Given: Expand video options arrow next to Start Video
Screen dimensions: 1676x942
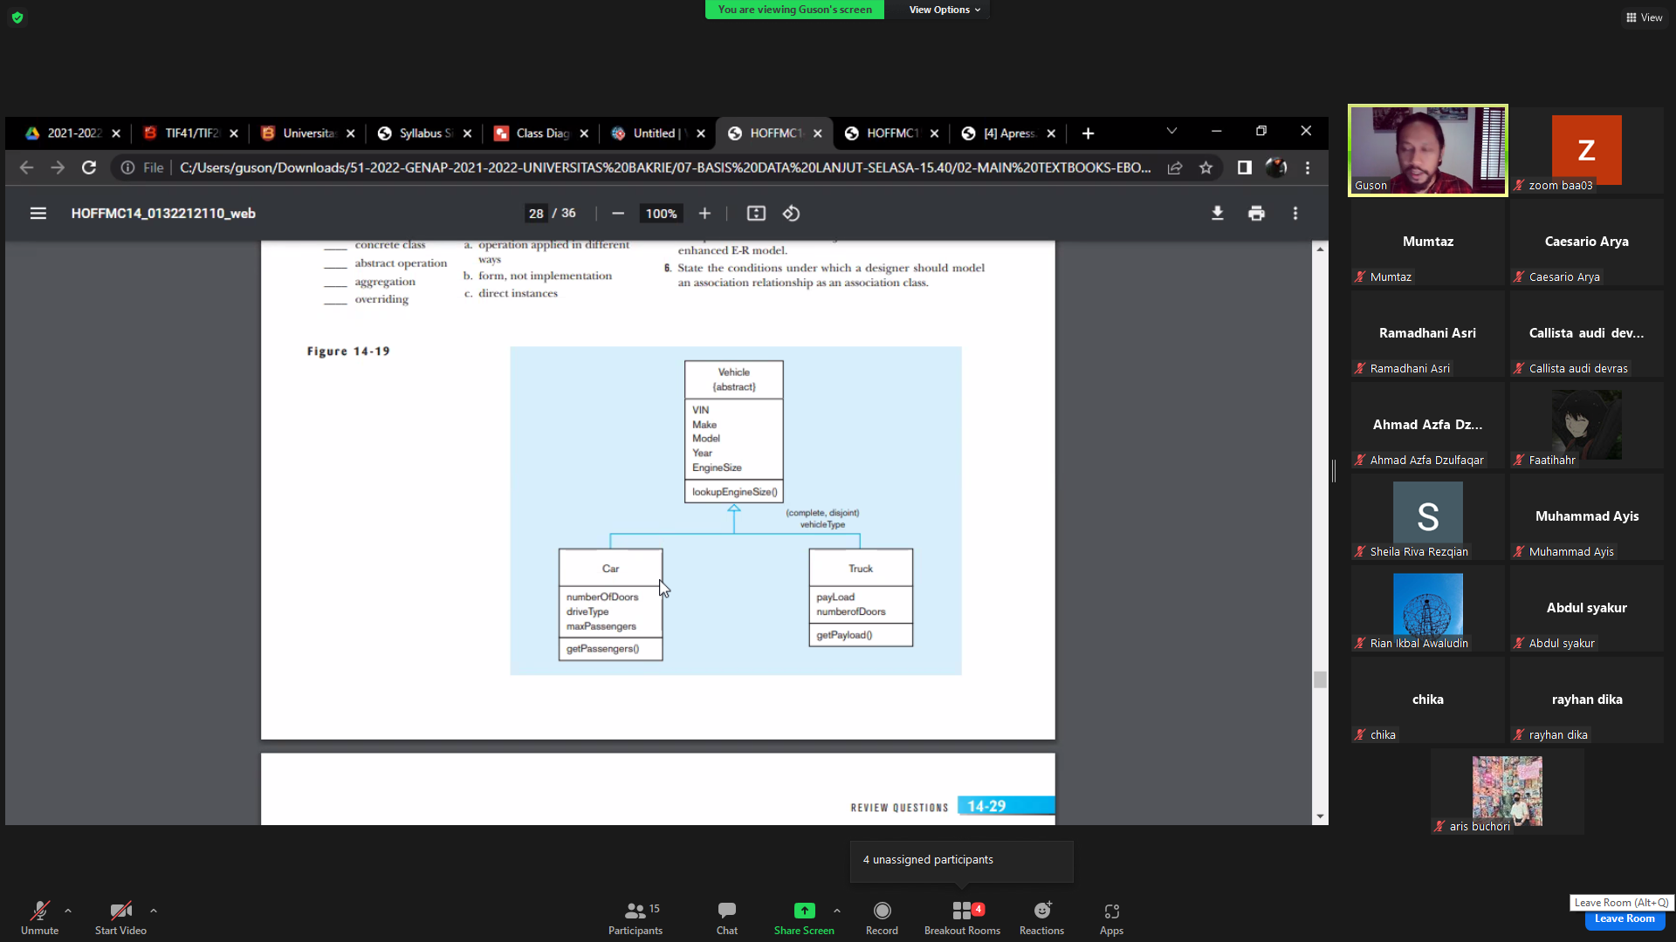Looking at the screenshot, I should [x=154, y=911].
